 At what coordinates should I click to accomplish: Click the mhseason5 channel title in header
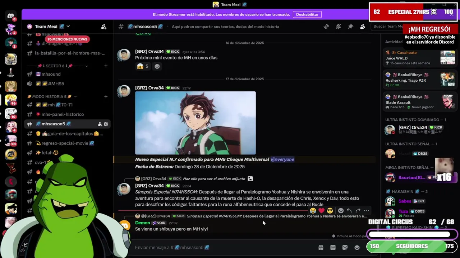pyautogui.click(x=148, y=27)
